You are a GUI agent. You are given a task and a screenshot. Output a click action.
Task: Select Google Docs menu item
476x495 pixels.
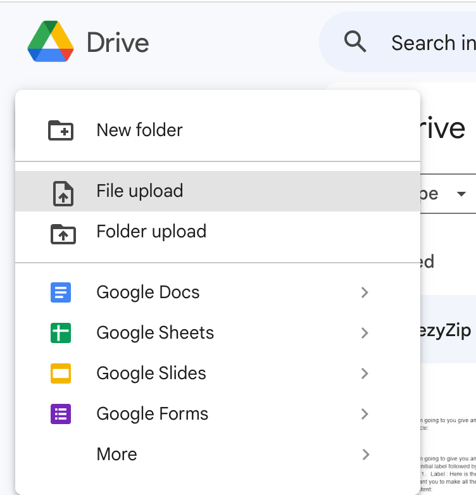(218, 292)
